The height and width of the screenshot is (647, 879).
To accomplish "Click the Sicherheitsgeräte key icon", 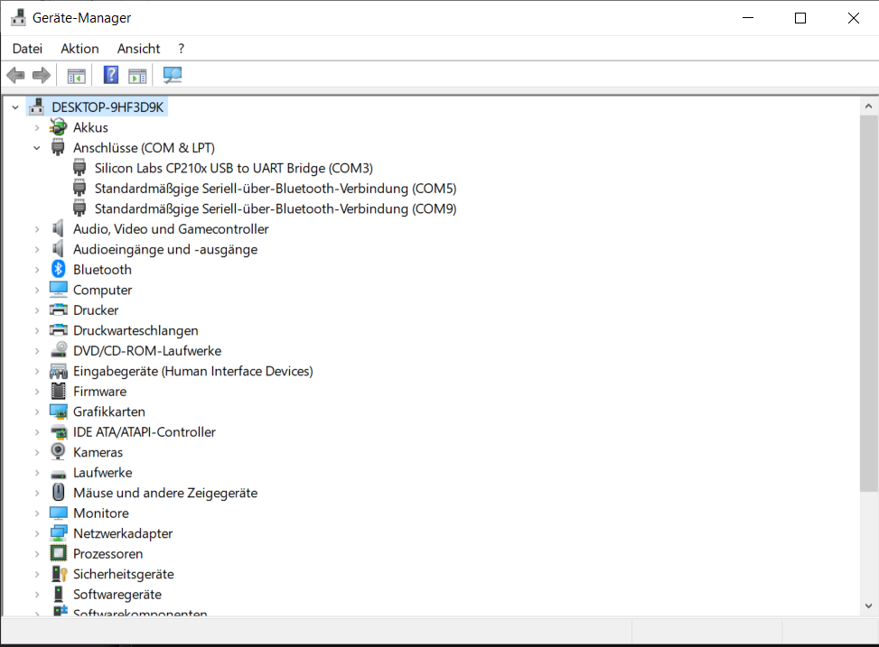I will 59,574.
